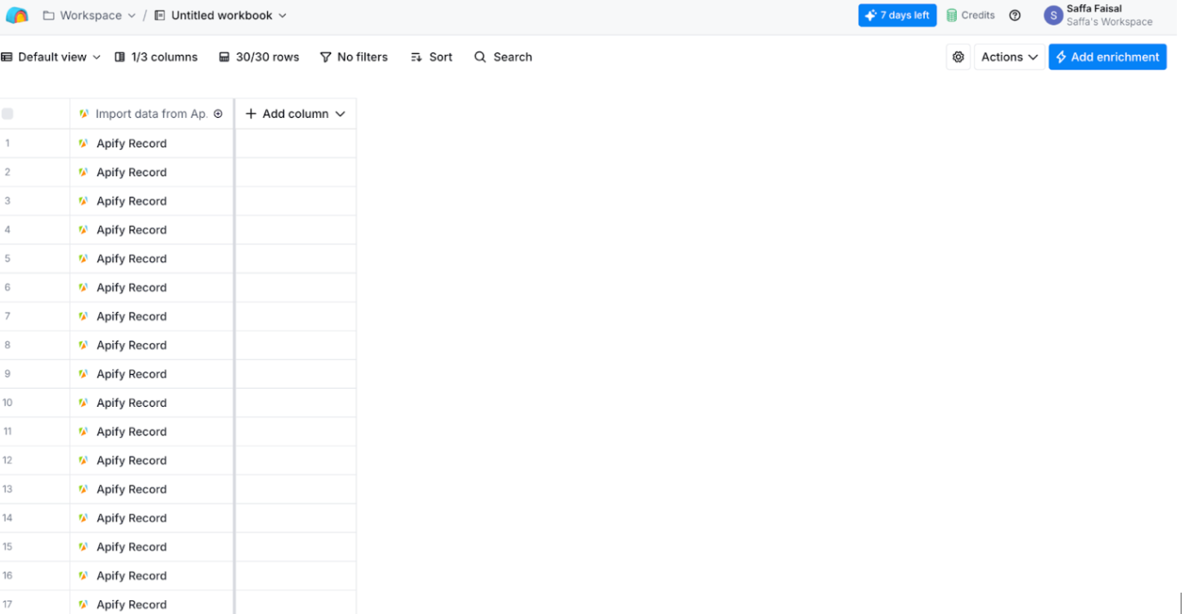Click the Apify icon in row 8

coord(84,345)
